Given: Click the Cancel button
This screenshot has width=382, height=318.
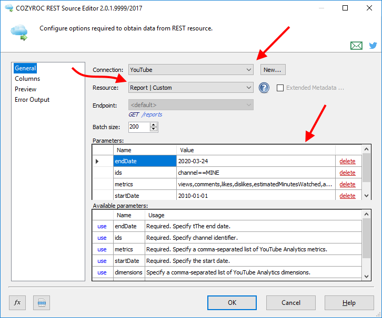Looking at the screenshot, I should click(x=290, y=303).
